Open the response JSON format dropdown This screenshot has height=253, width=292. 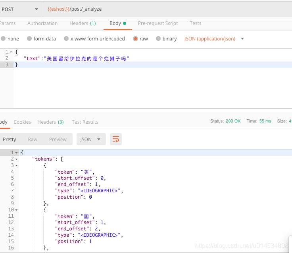pos(91,139)
